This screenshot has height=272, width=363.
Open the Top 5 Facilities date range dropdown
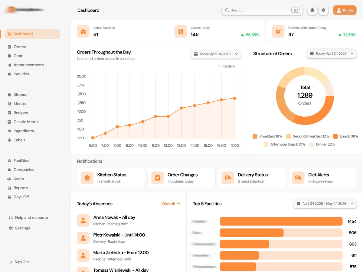pos(325,204)
